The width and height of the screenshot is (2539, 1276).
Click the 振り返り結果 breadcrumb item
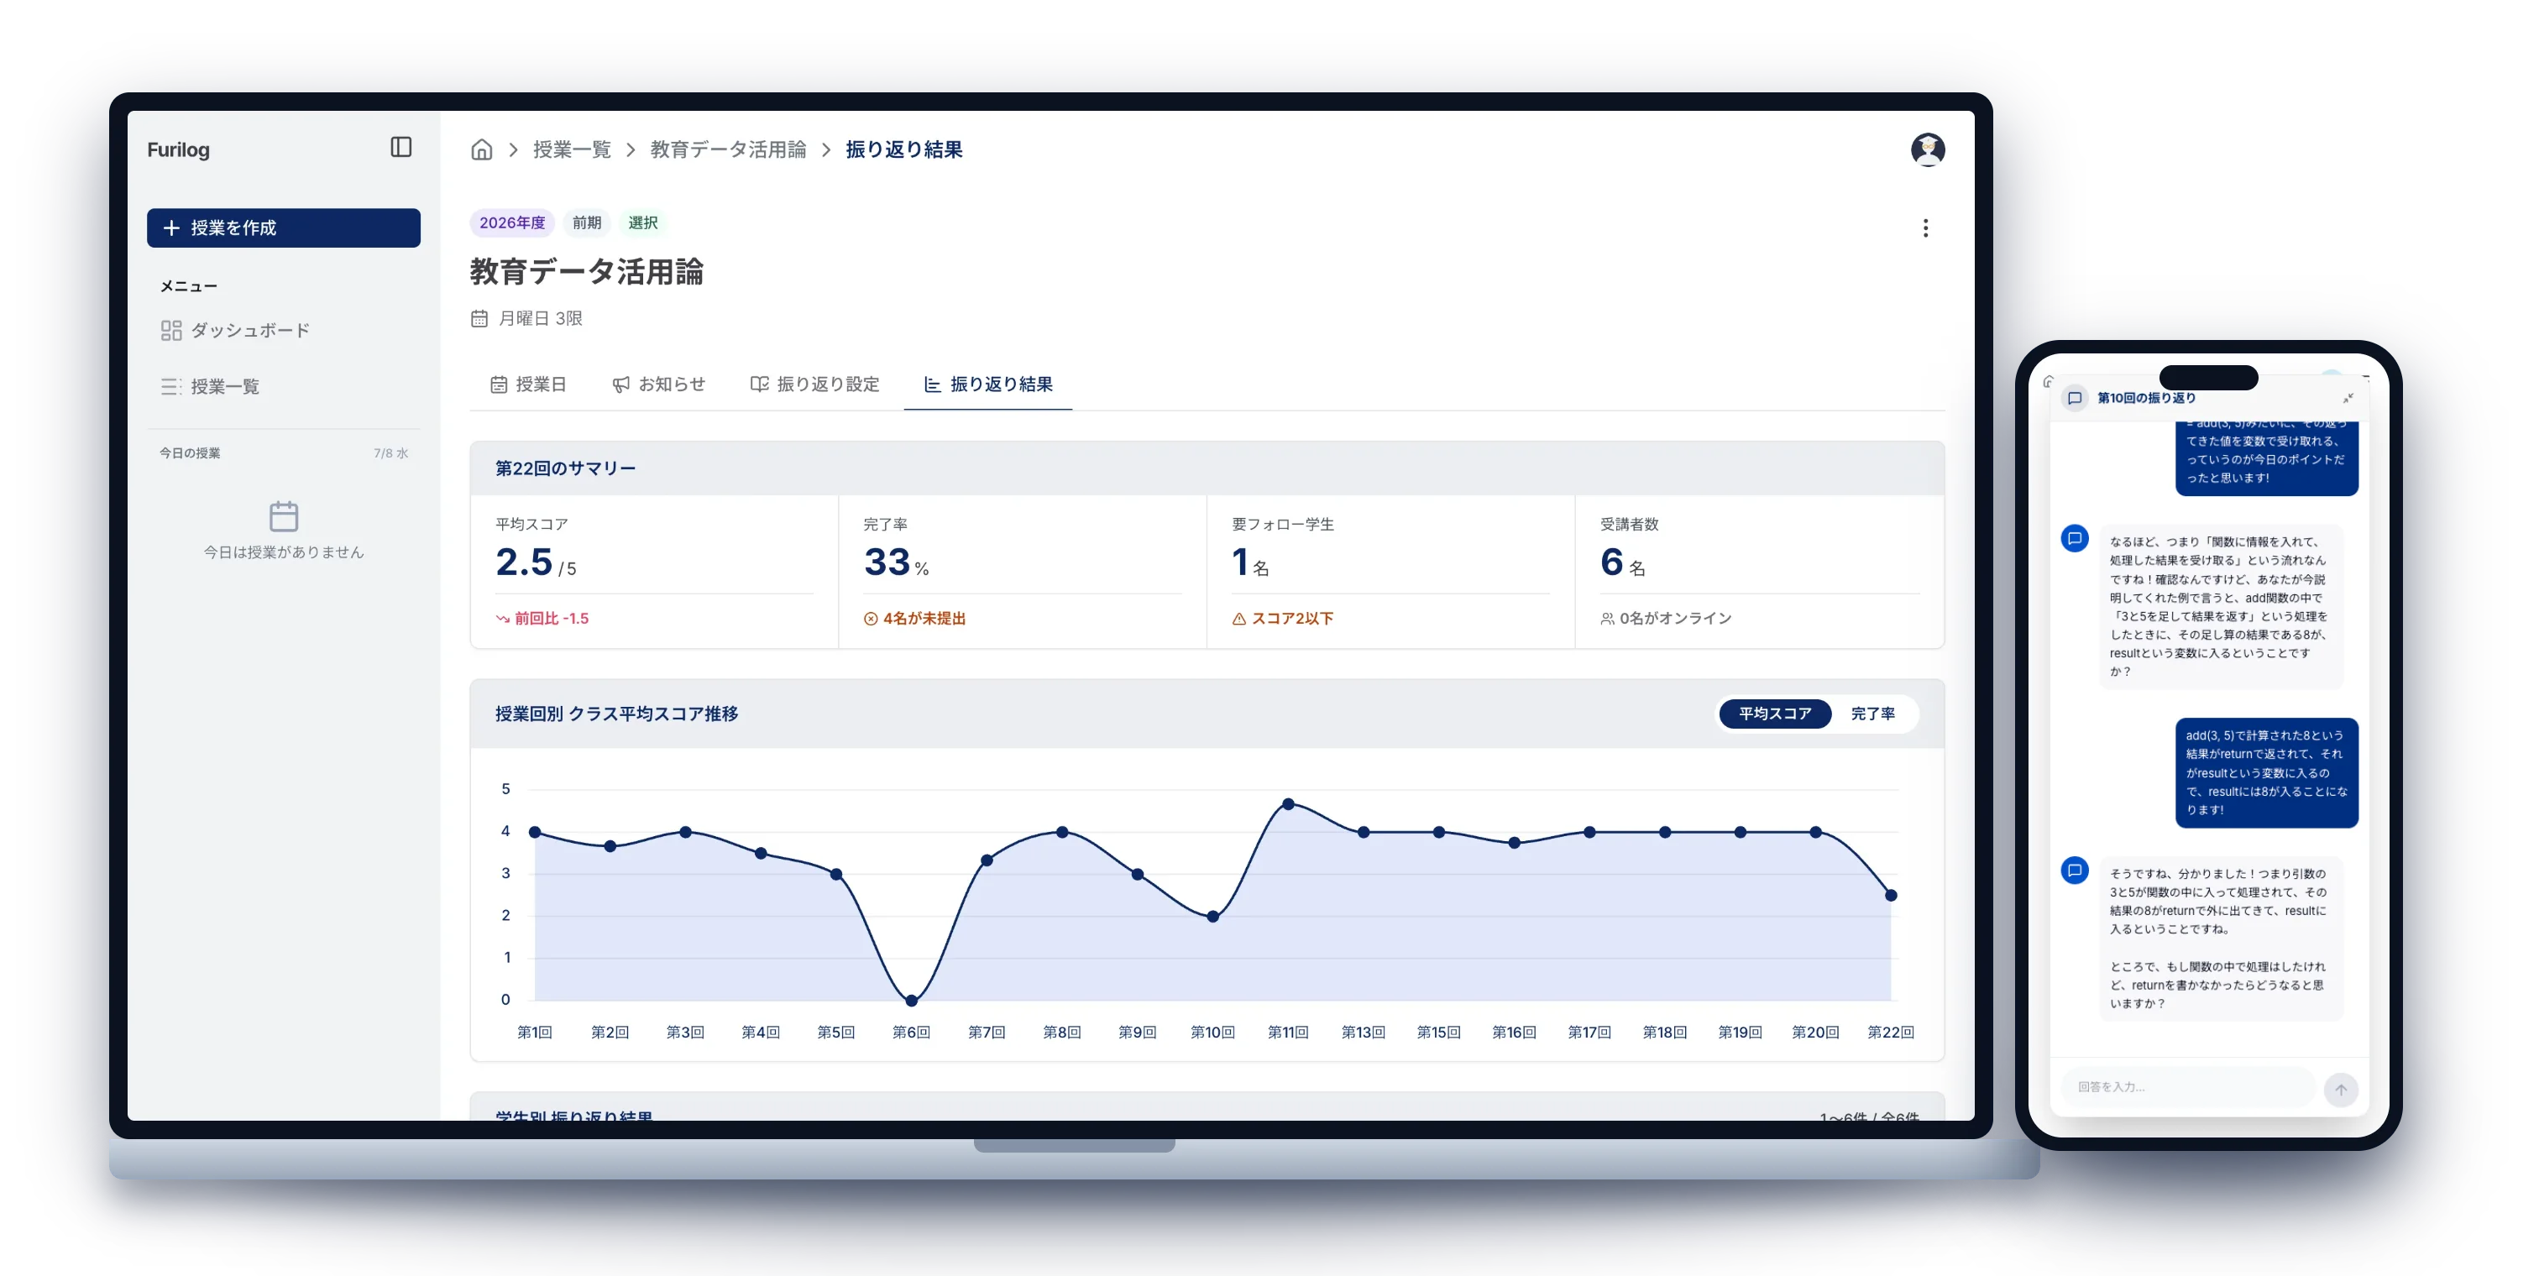(x=903, y=149)
